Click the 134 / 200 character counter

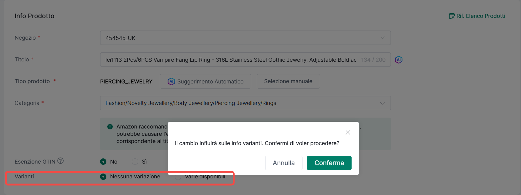click(x=373, y=60)
